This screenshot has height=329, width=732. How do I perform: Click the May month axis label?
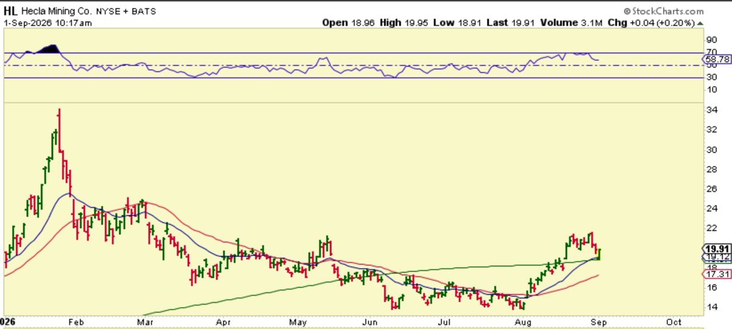(x=298, y=322)
